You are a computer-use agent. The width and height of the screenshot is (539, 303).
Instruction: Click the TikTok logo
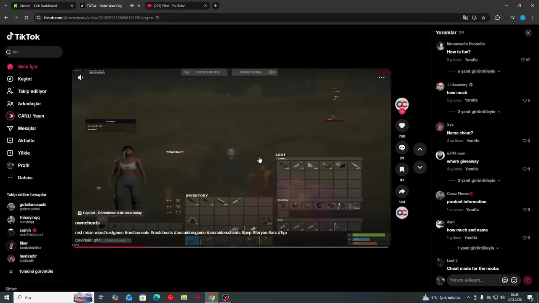pyautogui.click(x=23, y=37)
